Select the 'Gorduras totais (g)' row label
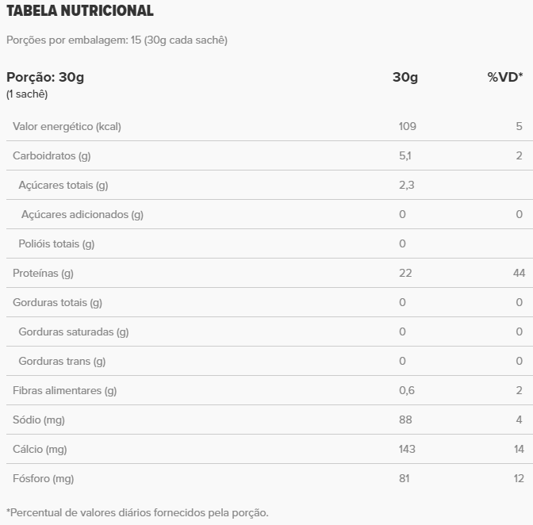This screenshot has width=533, height=525. tap(57, 302)
